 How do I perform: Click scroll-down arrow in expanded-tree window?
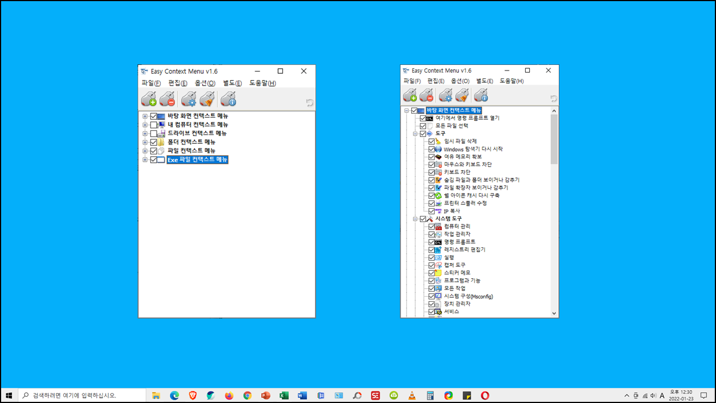[554, 313]
